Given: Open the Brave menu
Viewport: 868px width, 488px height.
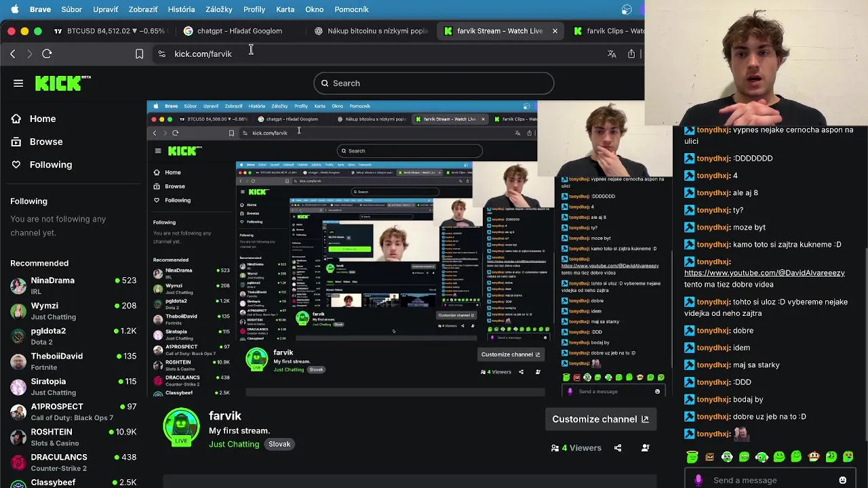Looking at the screenshot, I should pyautogui.click(x=40, y=9).
